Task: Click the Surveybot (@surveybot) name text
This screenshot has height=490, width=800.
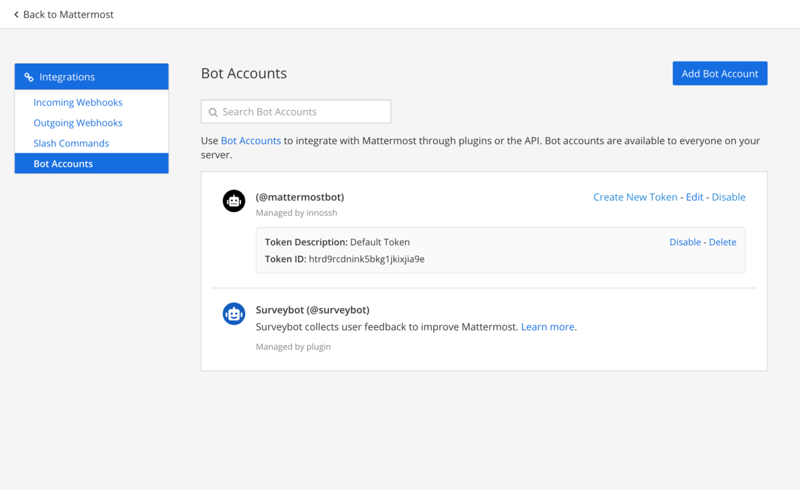Action: point(313,310)
